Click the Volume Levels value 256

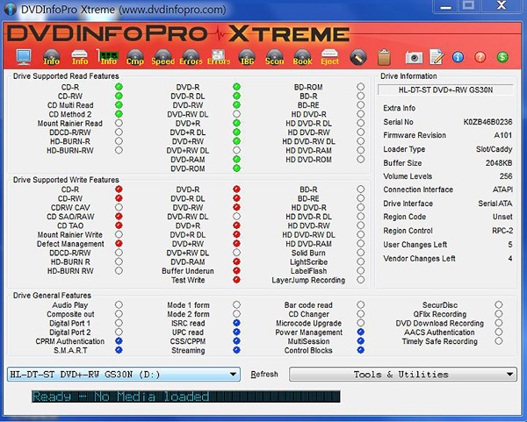[x=506, y=176]
